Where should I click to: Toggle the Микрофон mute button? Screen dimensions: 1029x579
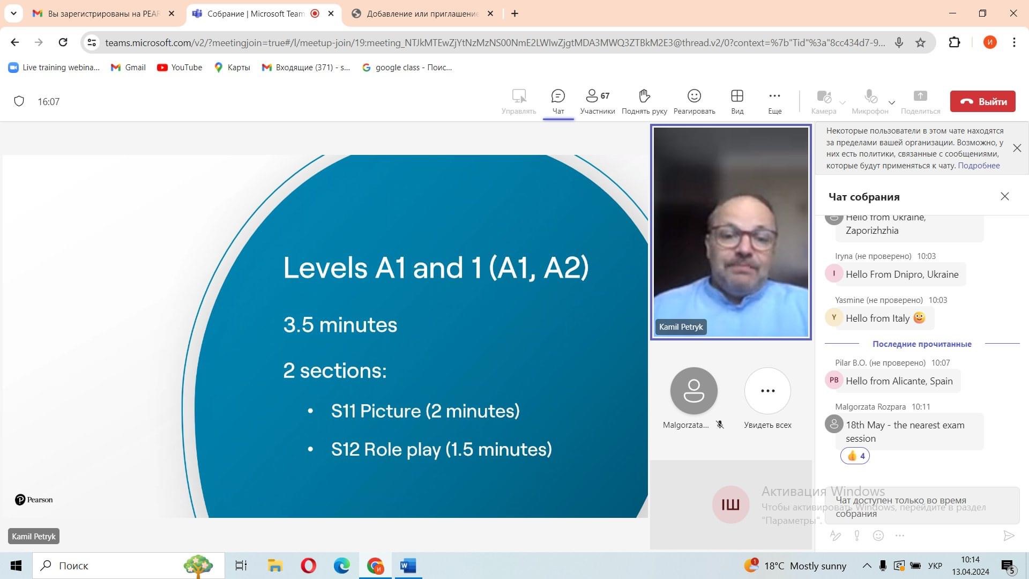tap(870, 102)
